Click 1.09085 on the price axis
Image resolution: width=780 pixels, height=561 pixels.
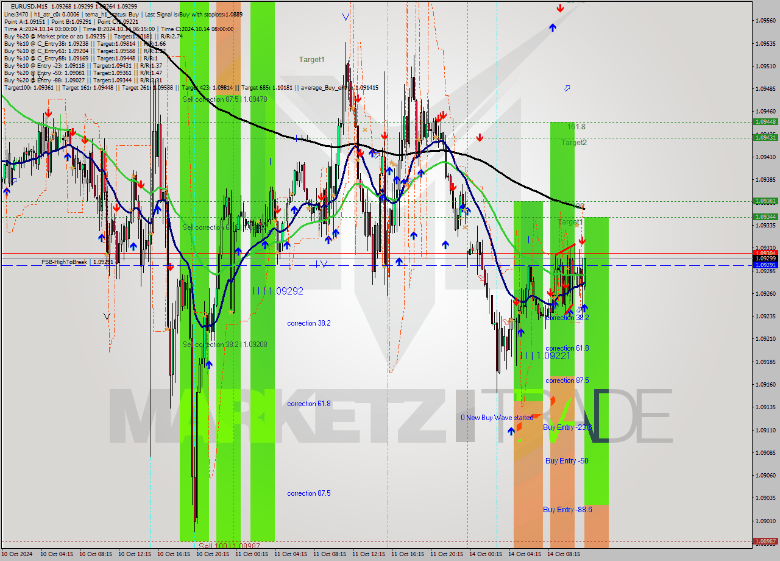click(765, 453)
